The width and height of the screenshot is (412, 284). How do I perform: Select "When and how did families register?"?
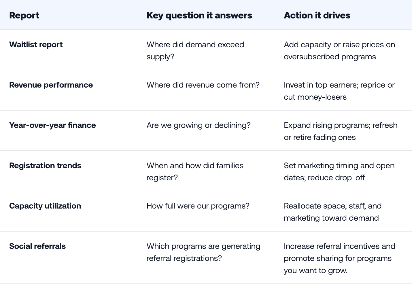195,172
